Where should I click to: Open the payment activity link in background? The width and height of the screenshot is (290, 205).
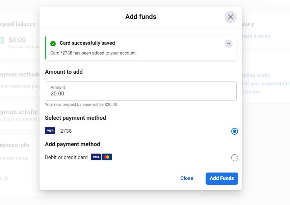pyautogui.click(x=256, y=36)
